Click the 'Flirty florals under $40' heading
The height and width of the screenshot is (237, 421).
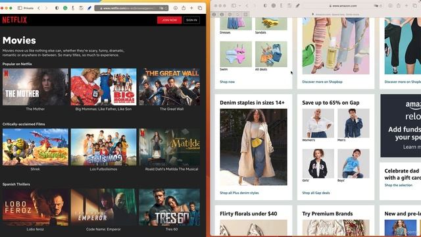click(249, 213)
